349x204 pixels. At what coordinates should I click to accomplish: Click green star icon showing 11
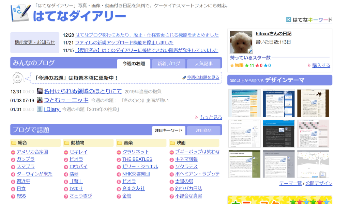click(247, 66)
